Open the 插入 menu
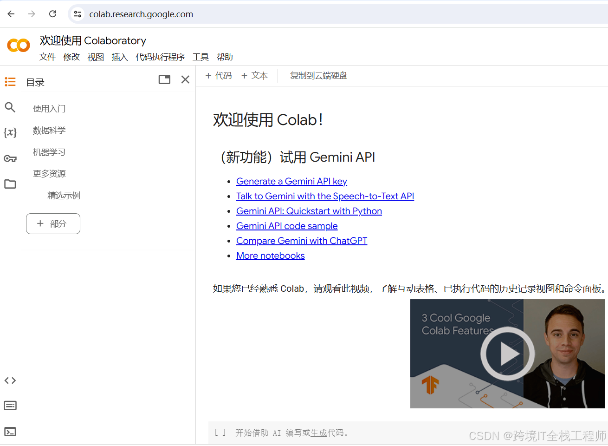 [120, 57]
